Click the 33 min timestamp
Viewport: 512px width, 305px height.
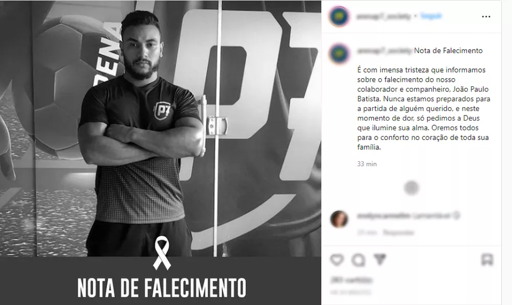[x=367, y=164]
